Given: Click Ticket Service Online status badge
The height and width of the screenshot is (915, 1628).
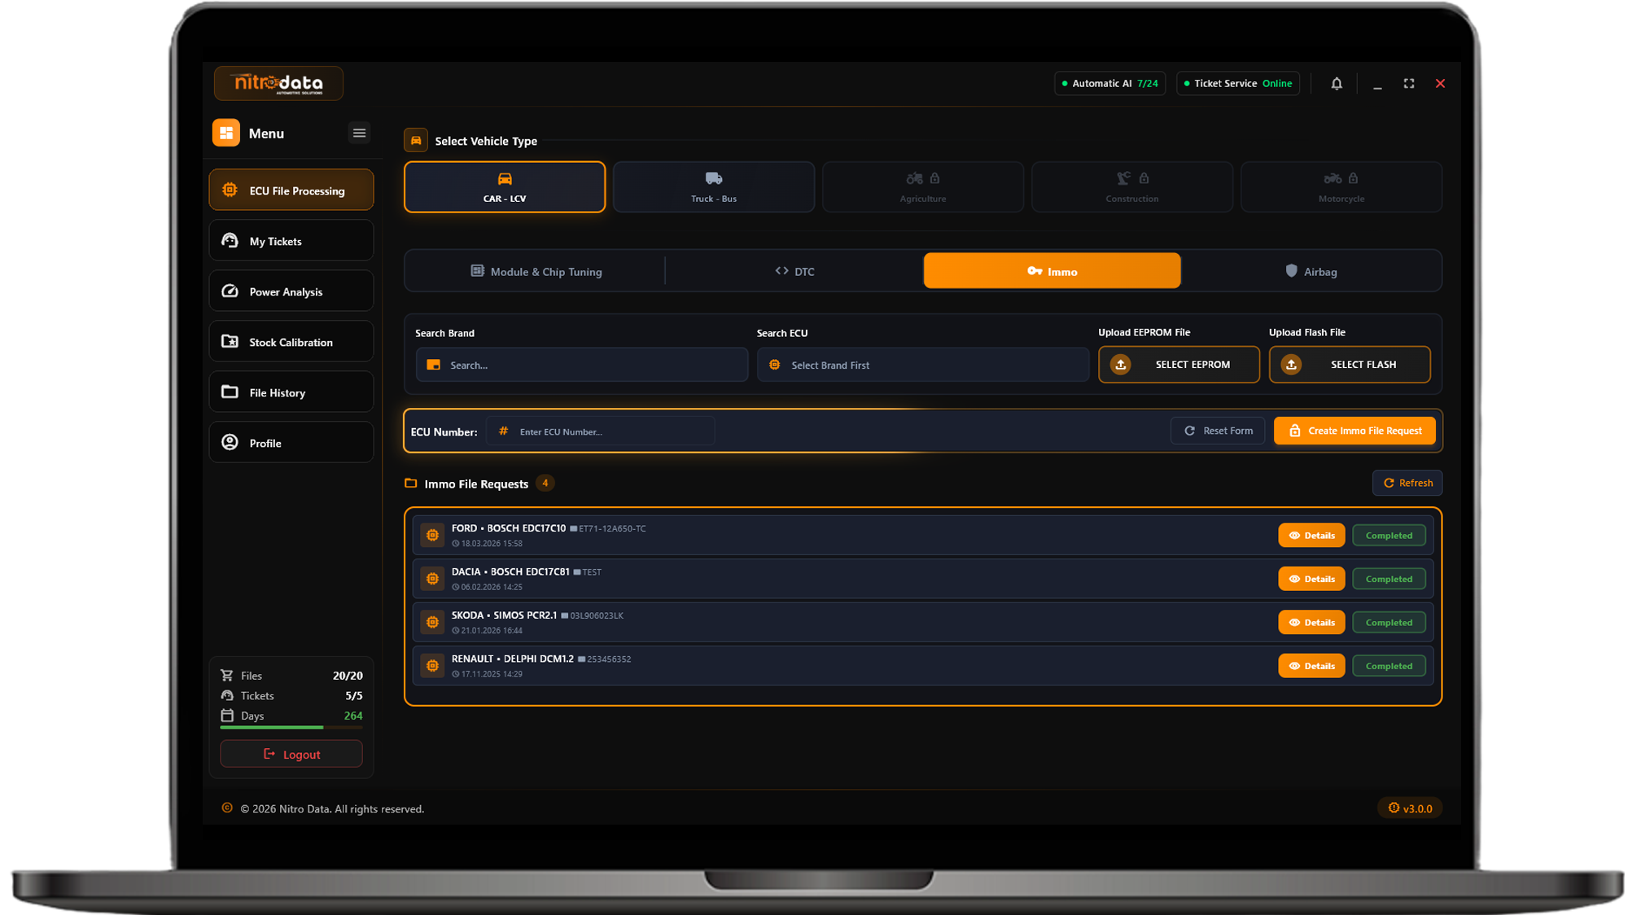Looking at the screenshot, I should tap(1238, 83).
